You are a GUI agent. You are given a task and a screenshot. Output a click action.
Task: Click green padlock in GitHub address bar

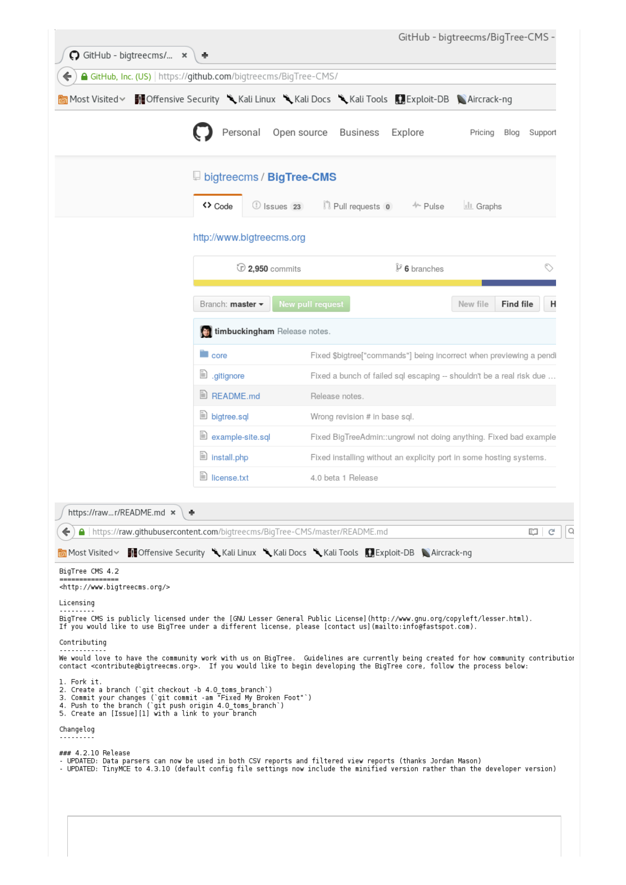(84, 76)
